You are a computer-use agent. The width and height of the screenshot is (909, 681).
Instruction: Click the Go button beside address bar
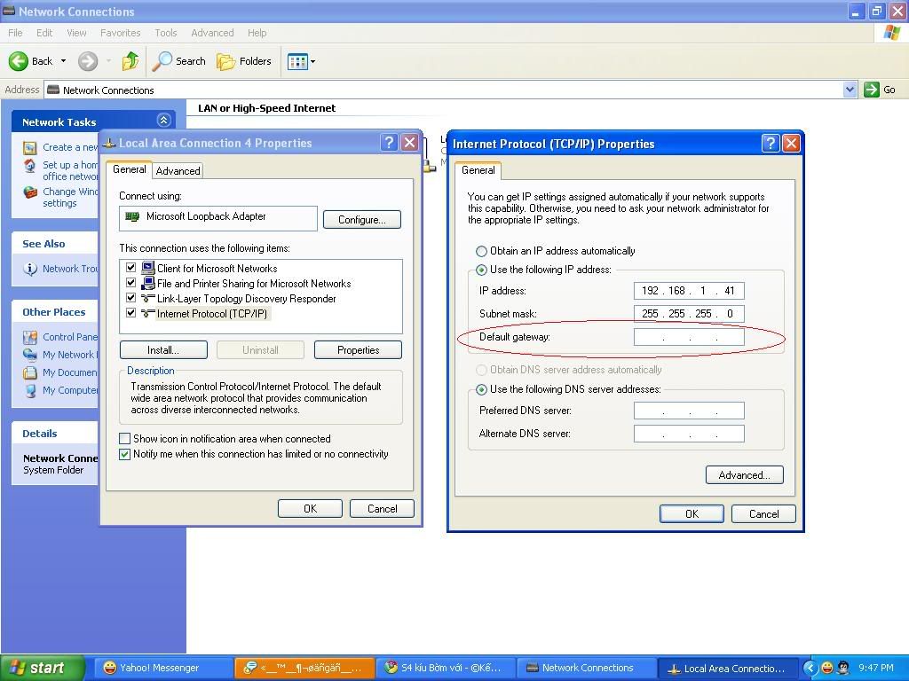880,90
